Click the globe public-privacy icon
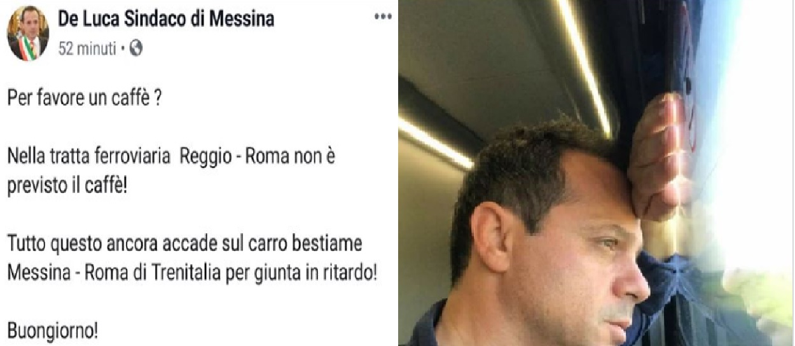The height and width of the screenshot is (346, 795). [136, 48]
